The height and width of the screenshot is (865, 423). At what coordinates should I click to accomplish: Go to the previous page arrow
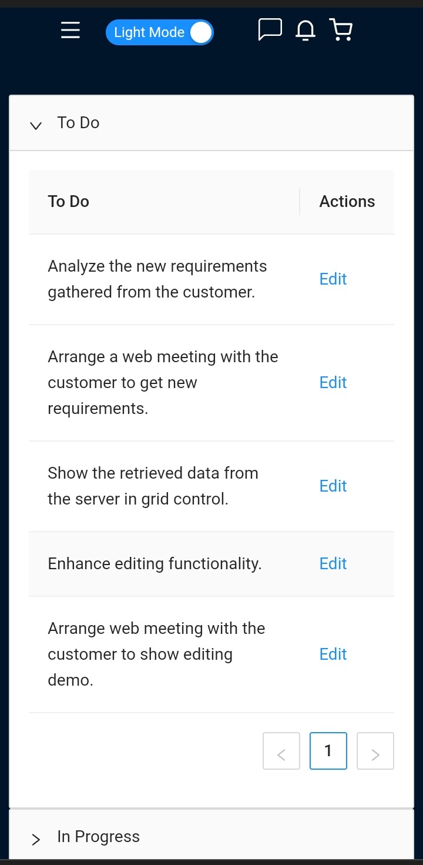point(281,751)
